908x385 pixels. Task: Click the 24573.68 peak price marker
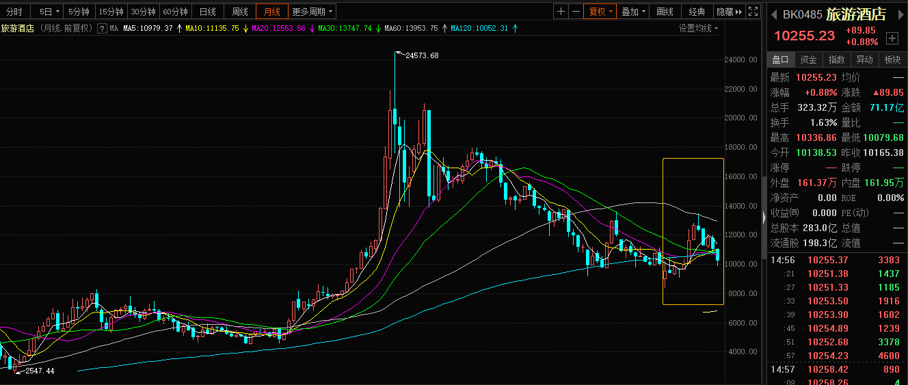pyautogui.click(x=421, y=55)
